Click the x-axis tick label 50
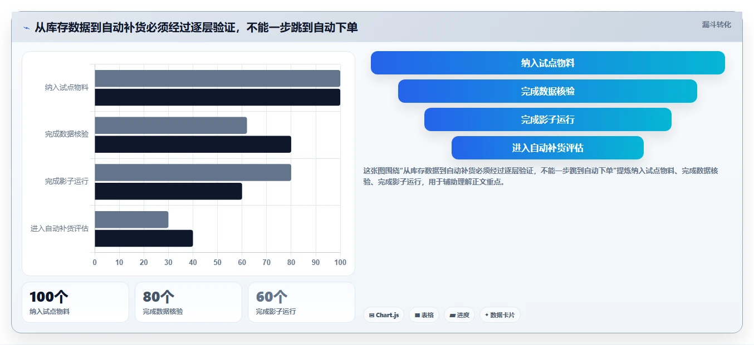 pos(217,262)
